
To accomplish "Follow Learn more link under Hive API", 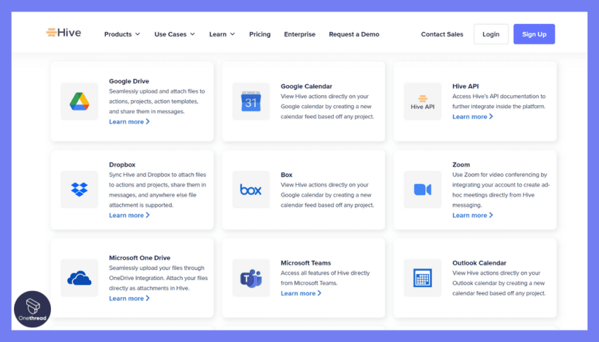I will [473, 117].
